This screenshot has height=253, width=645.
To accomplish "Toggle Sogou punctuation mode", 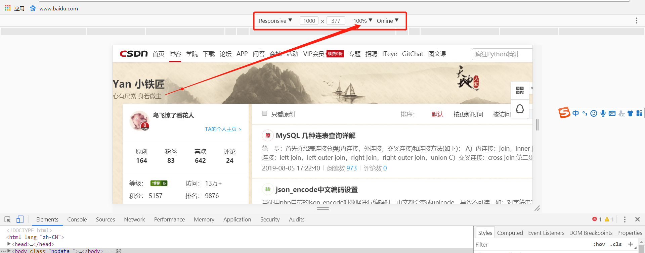I will click(x=585, y=113).
